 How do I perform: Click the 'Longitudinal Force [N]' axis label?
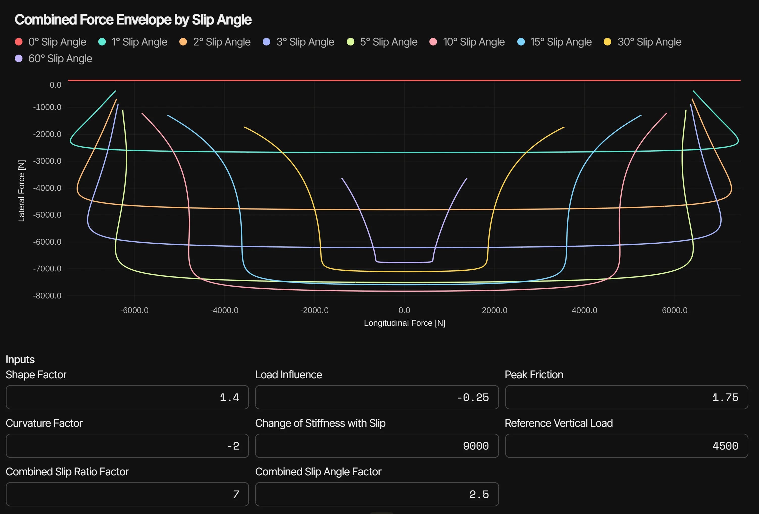tap(405, 323)
